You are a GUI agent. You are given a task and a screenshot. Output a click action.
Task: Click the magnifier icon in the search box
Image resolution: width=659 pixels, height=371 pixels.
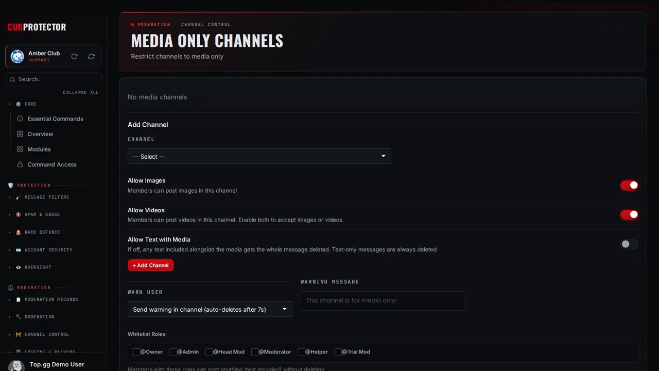click(12, 79)
